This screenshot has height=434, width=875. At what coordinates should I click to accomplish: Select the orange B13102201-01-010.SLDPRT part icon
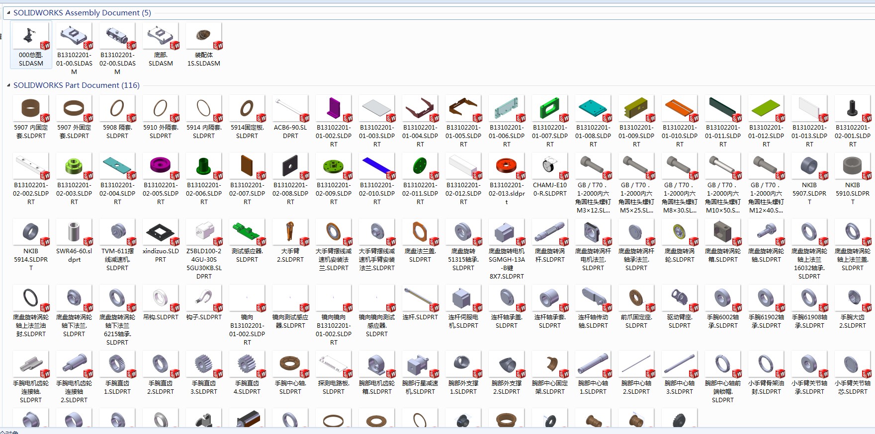click(680, 108)
